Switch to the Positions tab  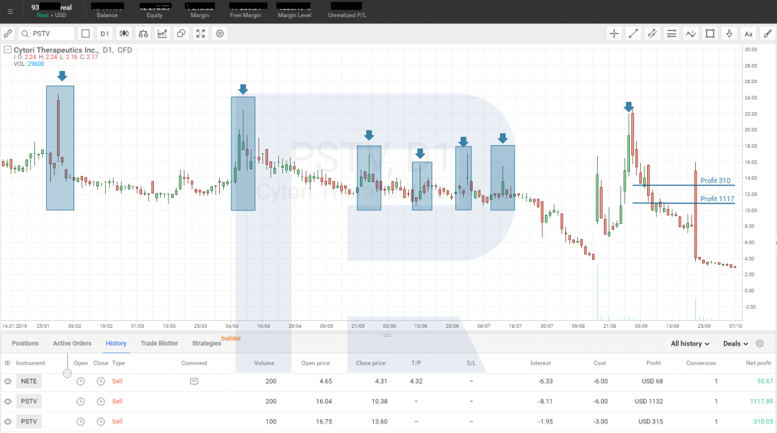[x=25, y=343]
